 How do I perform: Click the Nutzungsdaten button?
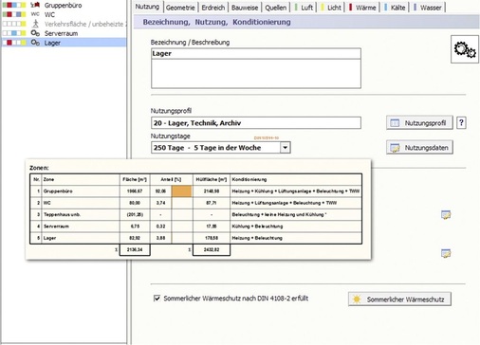tap(419, 147)
